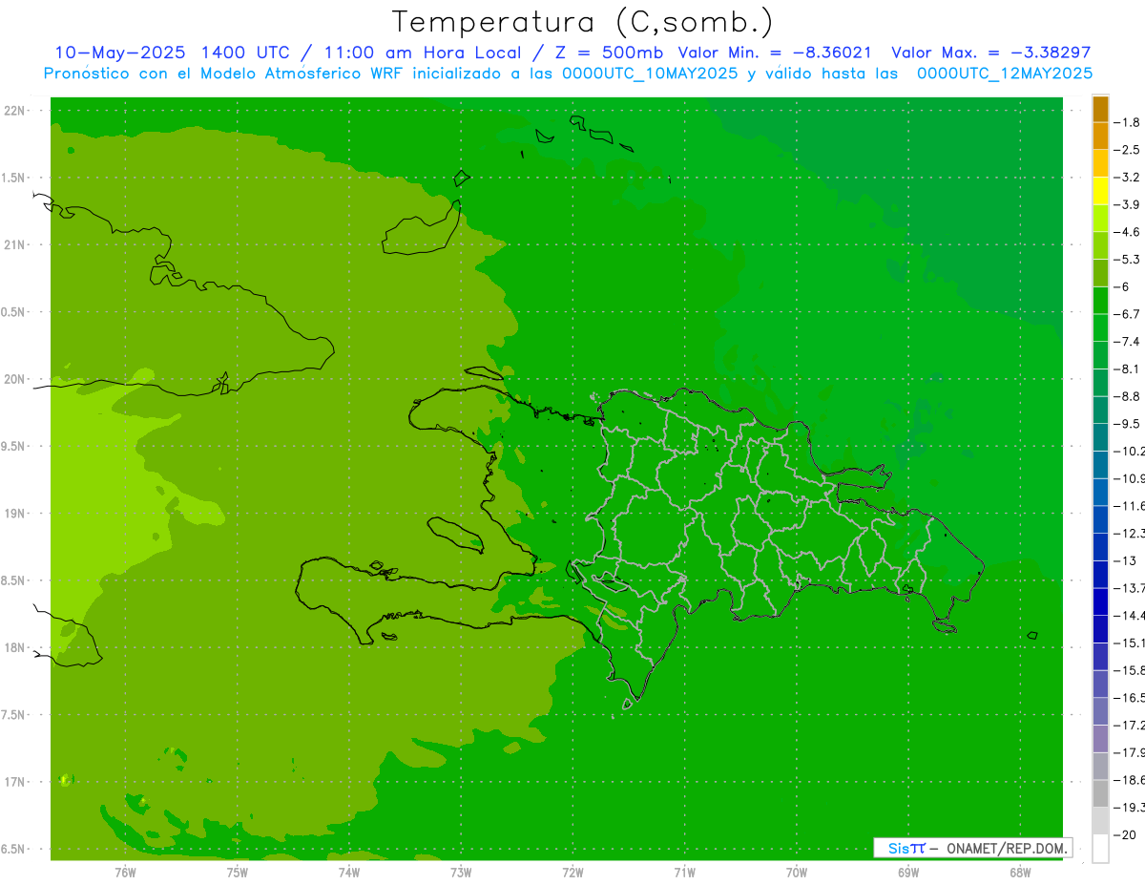
Task: Click the '0000UTC_12MAY2025' valid-until text
Action: [1005, 73]
